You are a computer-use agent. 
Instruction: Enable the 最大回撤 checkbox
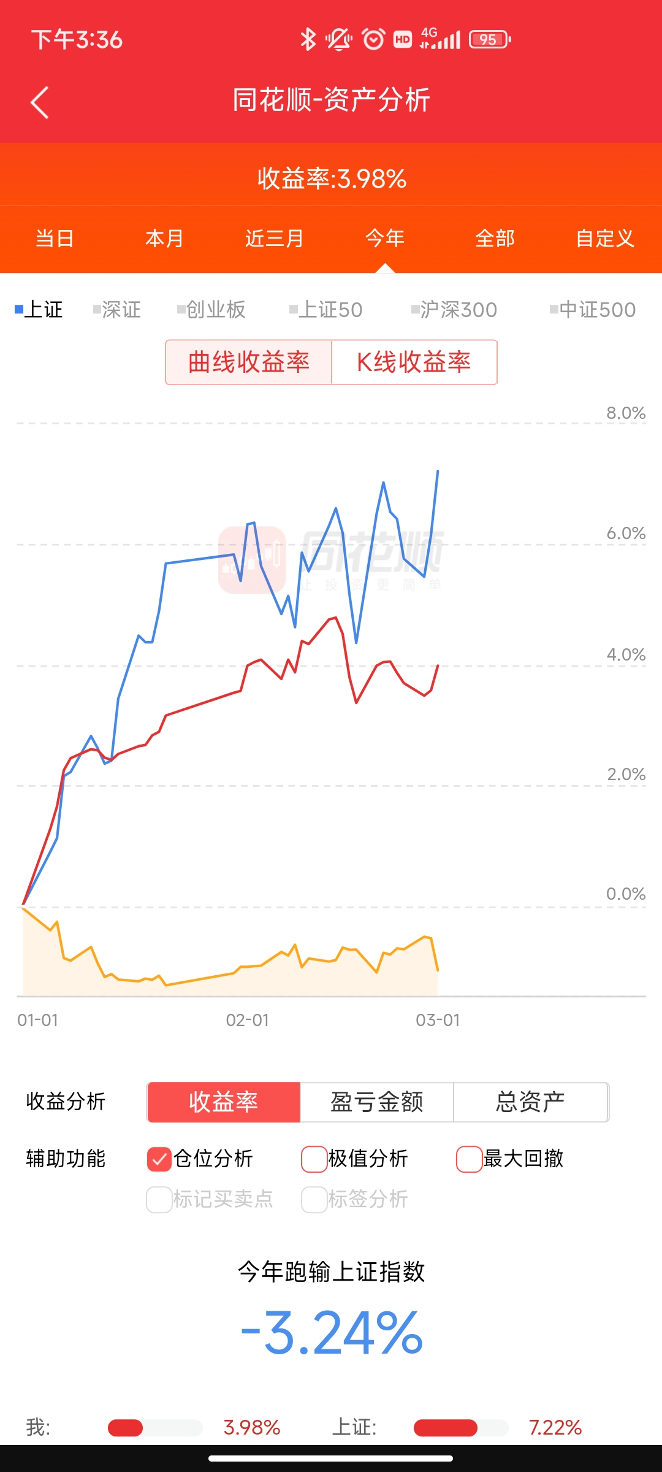point(470,1159)
